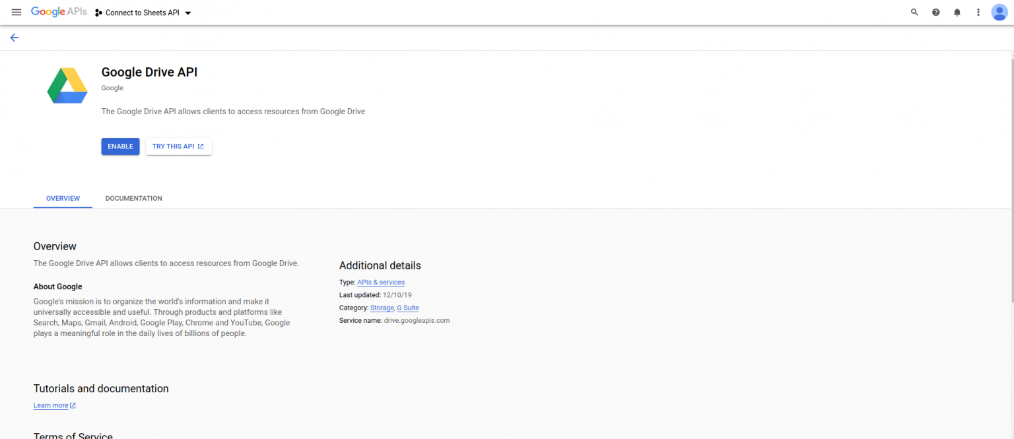Click the search icon in top bar
This screenshot has height=439, width=1014.
(x=914, y=12)
